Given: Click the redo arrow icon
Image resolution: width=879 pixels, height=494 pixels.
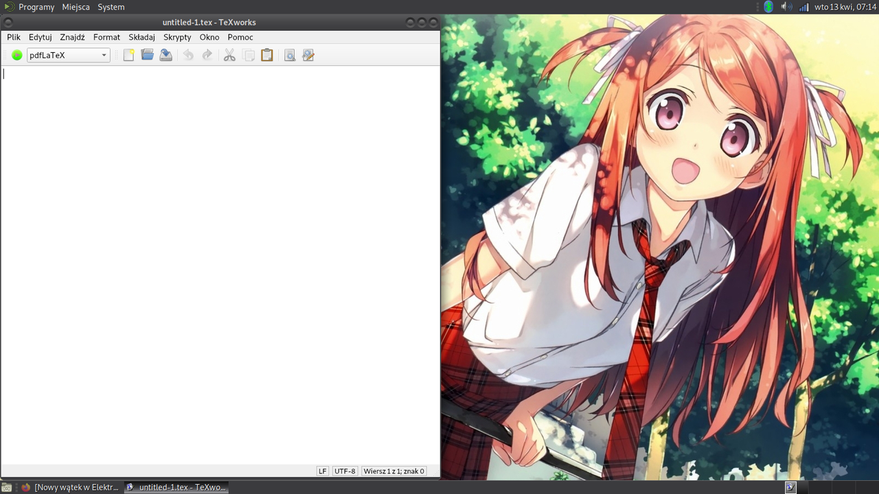Looking at the screenshot, I should pyautogui.click(x=207, y=55).
